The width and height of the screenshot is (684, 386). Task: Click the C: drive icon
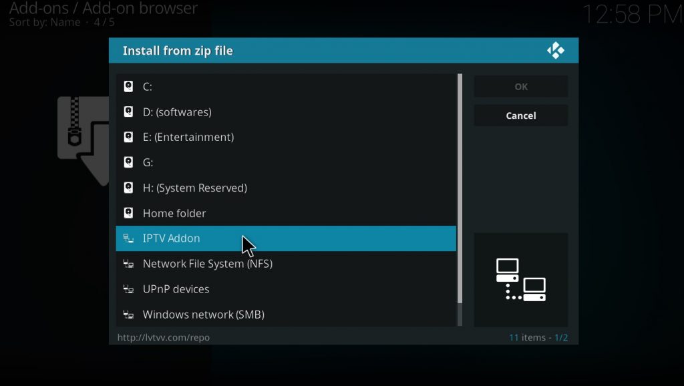point(128,86)
